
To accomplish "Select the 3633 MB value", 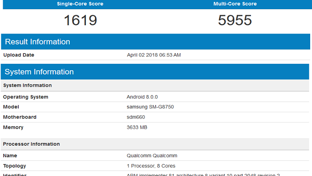I will (137, 127).
